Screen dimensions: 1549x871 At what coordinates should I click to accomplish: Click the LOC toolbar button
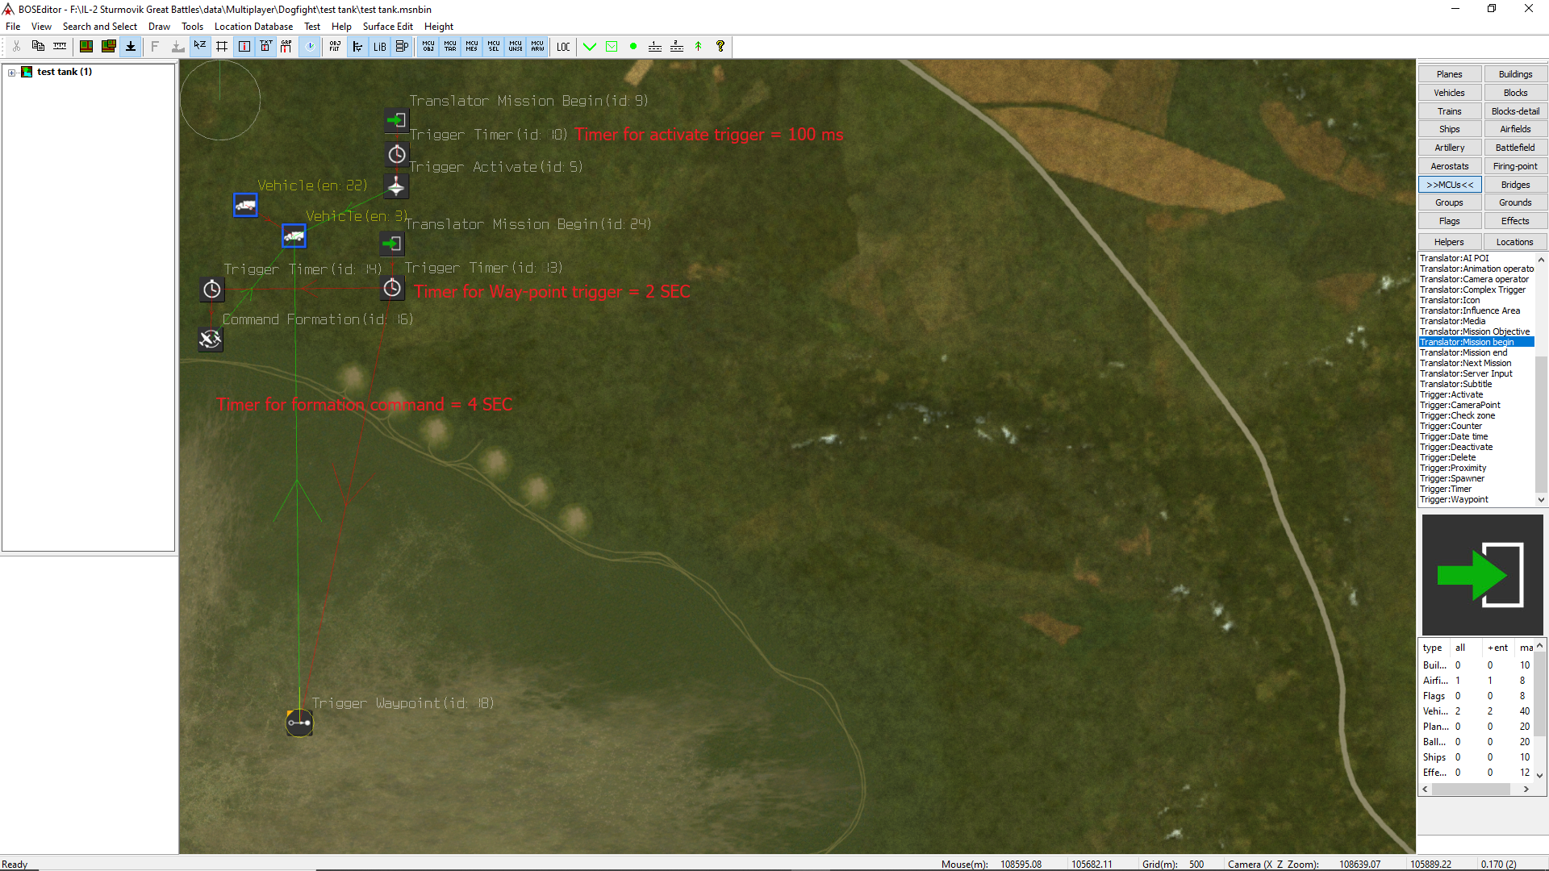pyautogui.click(x=563, y=47)
